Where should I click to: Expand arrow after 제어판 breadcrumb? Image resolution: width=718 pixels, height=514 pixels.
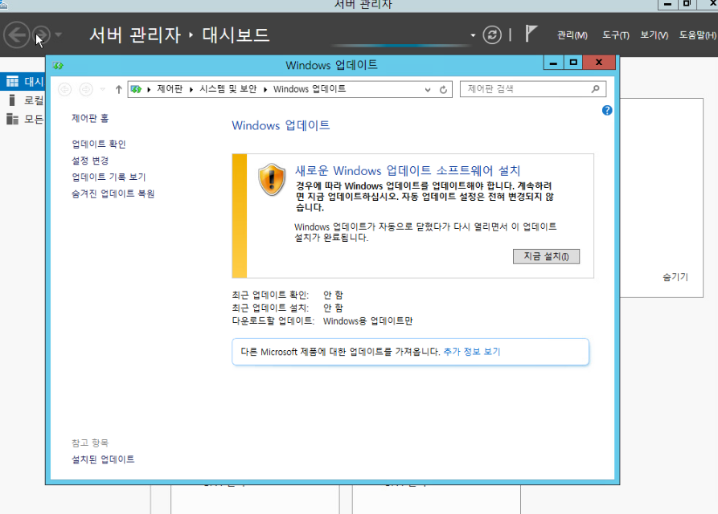click(191, 89)
